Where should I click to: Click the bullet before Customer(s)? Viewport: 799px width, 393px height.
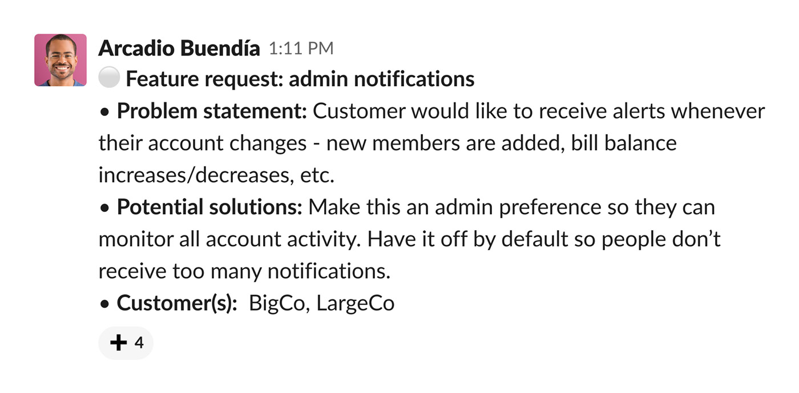point(104,304)
